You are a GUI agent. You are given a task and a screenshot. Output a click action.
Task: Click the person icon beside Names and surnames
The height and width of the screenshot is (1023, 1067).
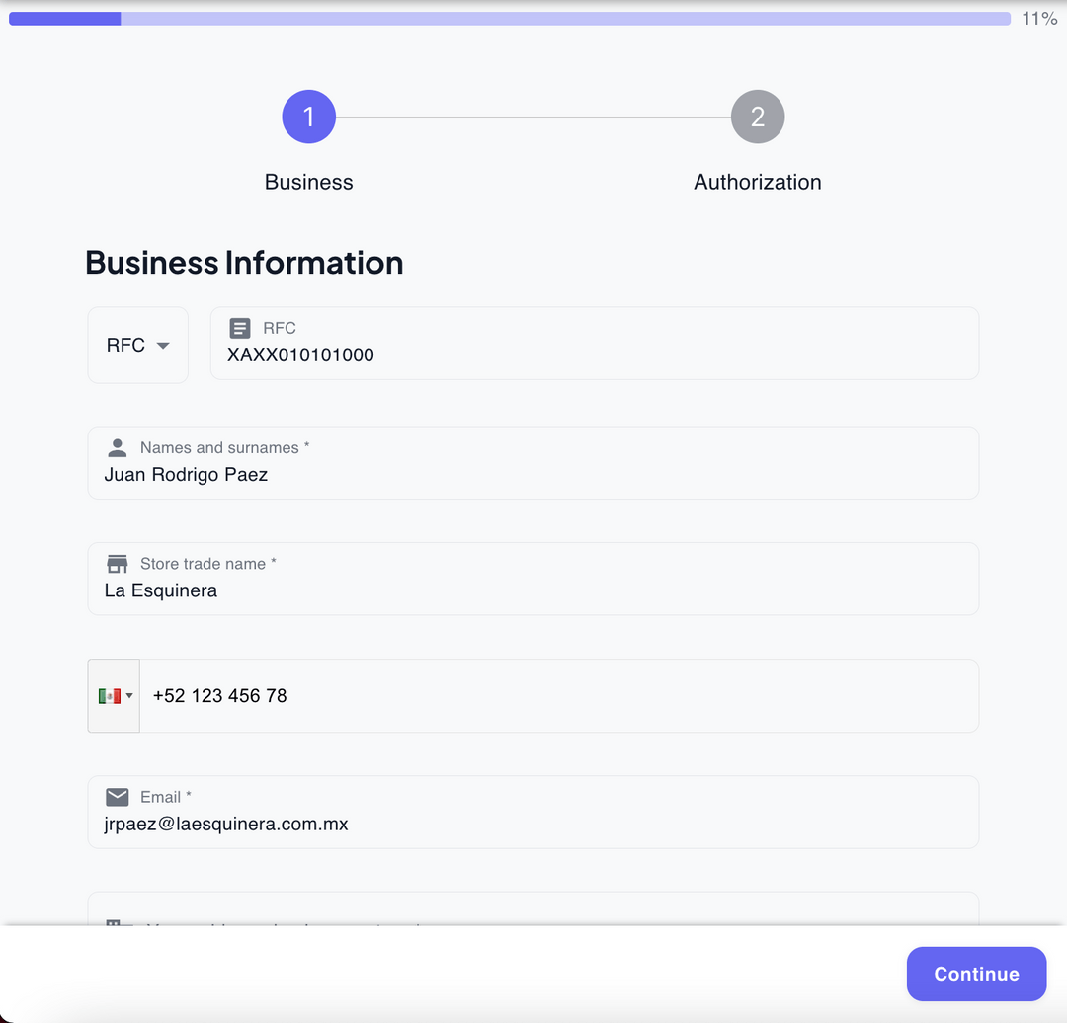click(x=117, y=447)
